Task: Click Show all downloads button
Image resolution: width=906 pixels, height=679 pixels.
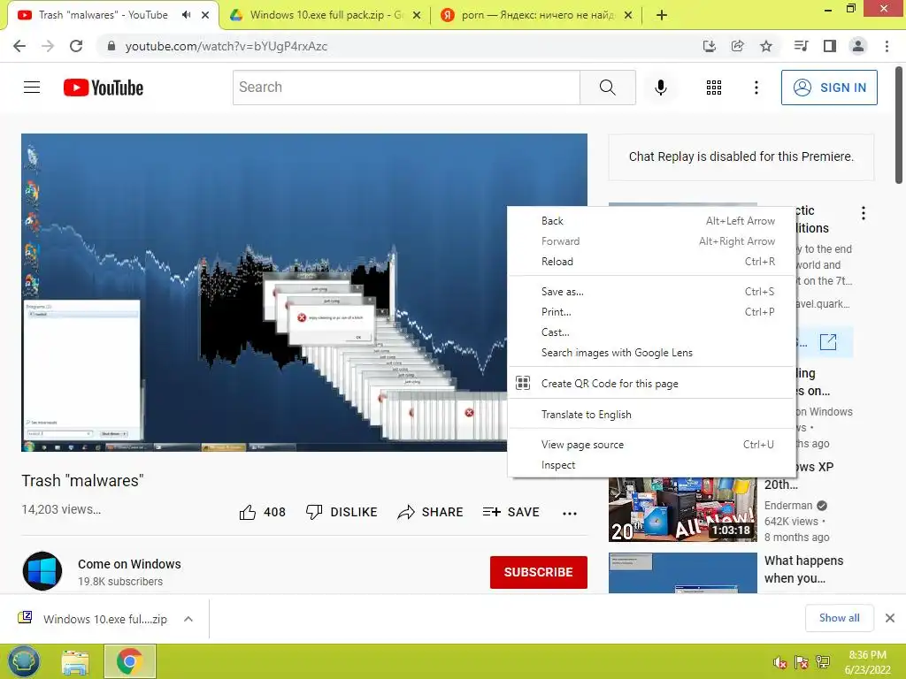Action: pyautogui.click(x=839, y=618)
